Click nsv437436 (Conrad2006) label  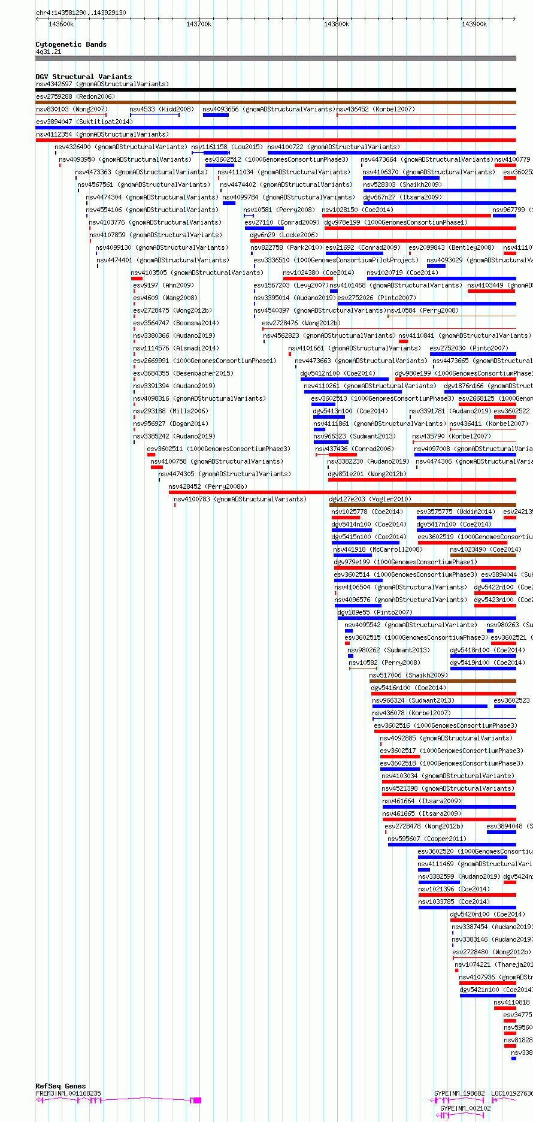355,449
